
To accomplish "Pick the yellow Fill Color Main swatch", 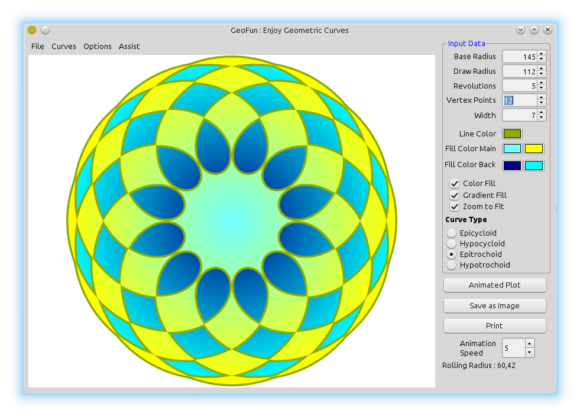I will 533,149.
